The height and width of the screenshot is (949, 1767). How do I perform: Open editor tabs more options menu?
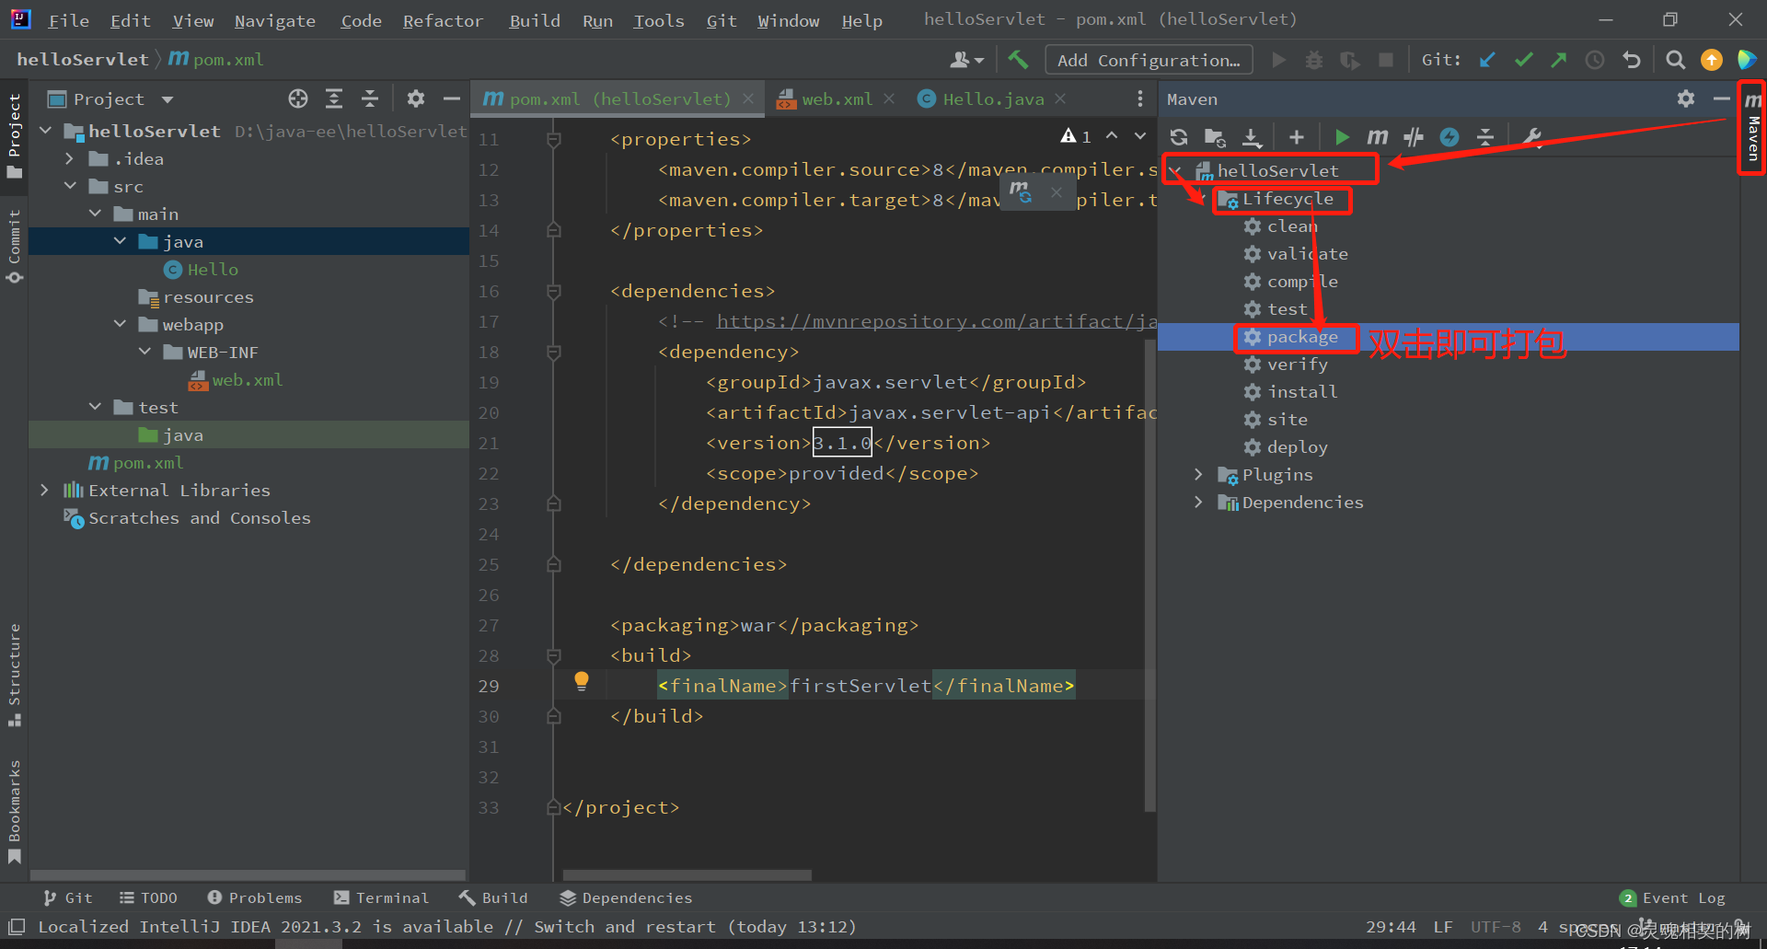click(x=1140, y=98)
